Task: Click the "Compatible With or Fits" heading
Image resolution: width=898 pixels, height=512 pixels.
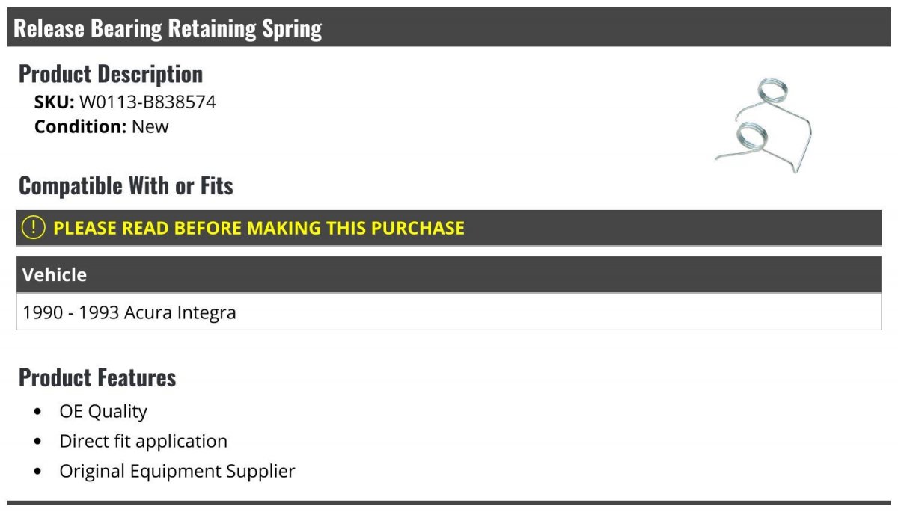Action: coord(126,185)
